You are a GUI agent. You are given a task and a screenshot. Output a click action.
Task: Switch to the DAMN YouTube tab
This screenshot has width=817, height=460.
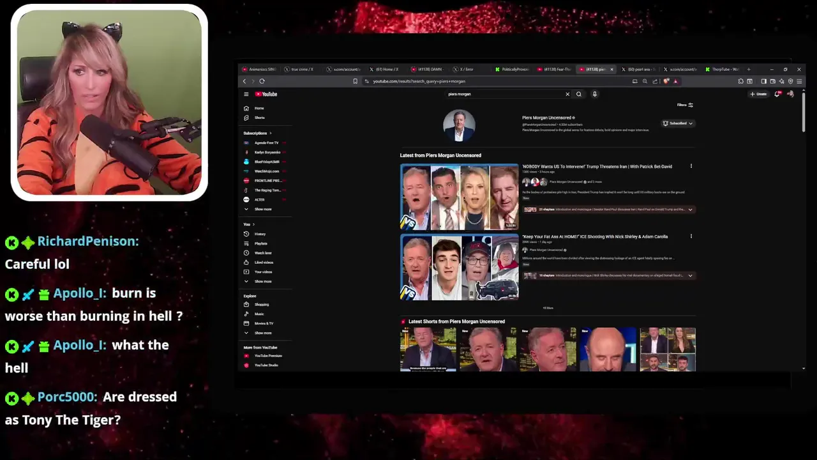point(429,69)
